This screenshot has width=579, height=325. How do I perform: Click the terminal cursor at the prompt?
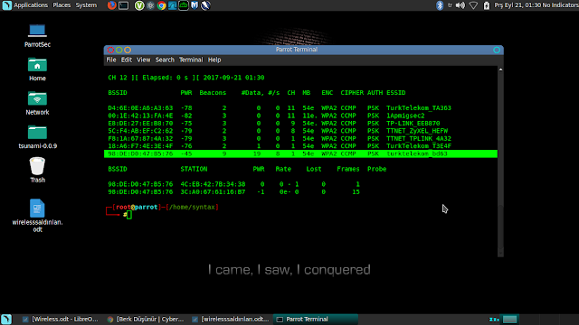(x=128, y=215)
